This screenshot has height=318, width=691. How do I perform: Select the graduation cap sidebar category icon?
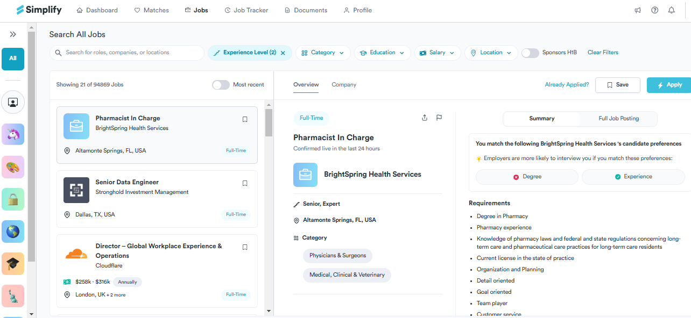tap(13, 263)
